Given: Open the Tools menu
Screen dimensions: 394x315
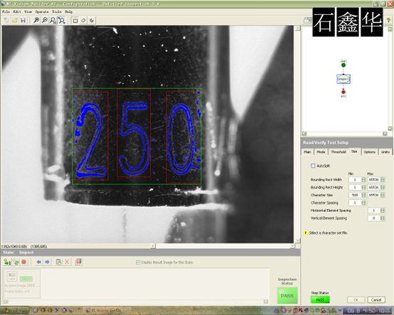Looking at the screenshot, I should click(57, 11).
